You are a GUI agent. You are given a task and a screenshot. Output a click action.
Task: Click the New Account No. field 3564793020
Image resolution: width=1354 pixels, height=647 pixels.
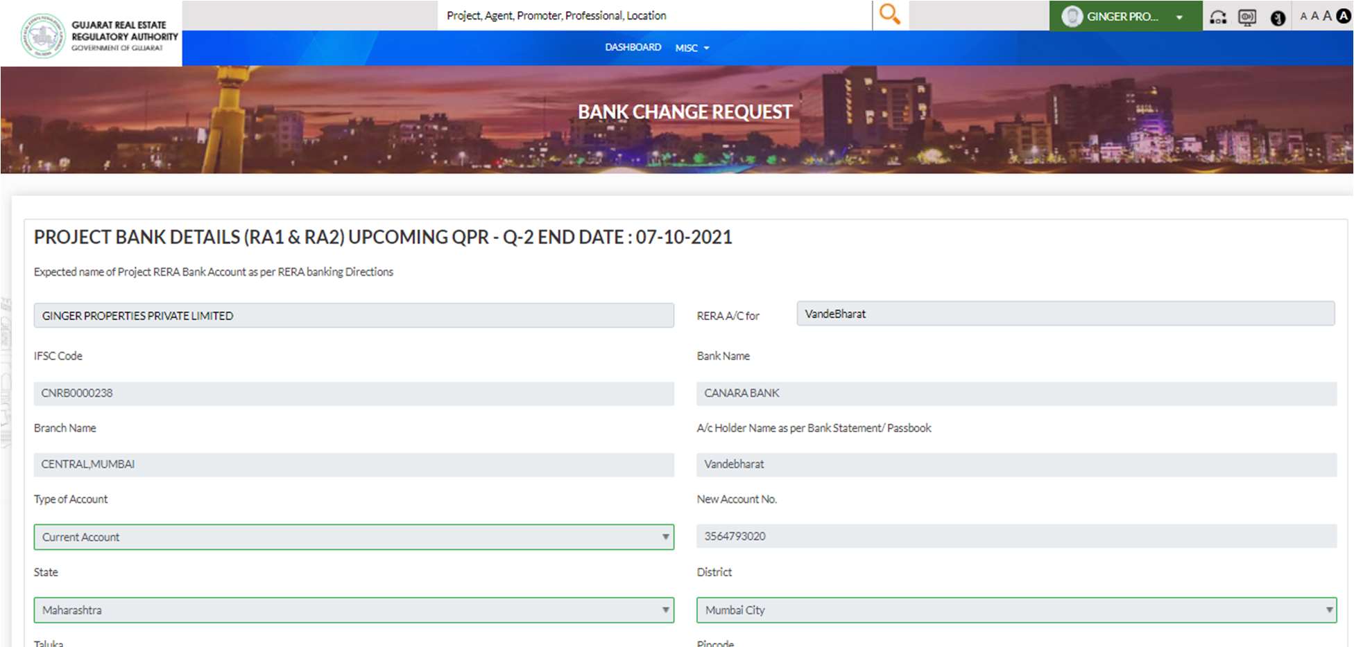1016,536
